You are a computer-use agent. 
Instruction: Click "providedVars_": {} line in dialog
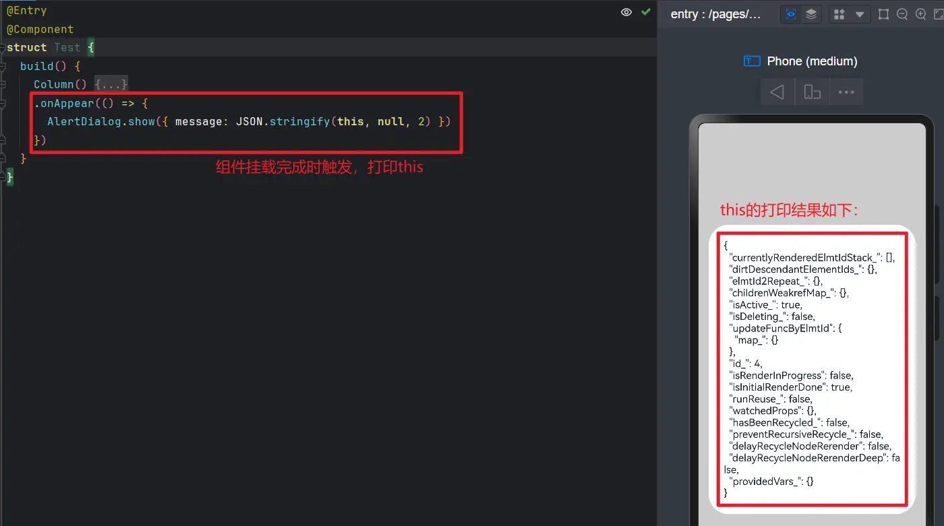771,482
